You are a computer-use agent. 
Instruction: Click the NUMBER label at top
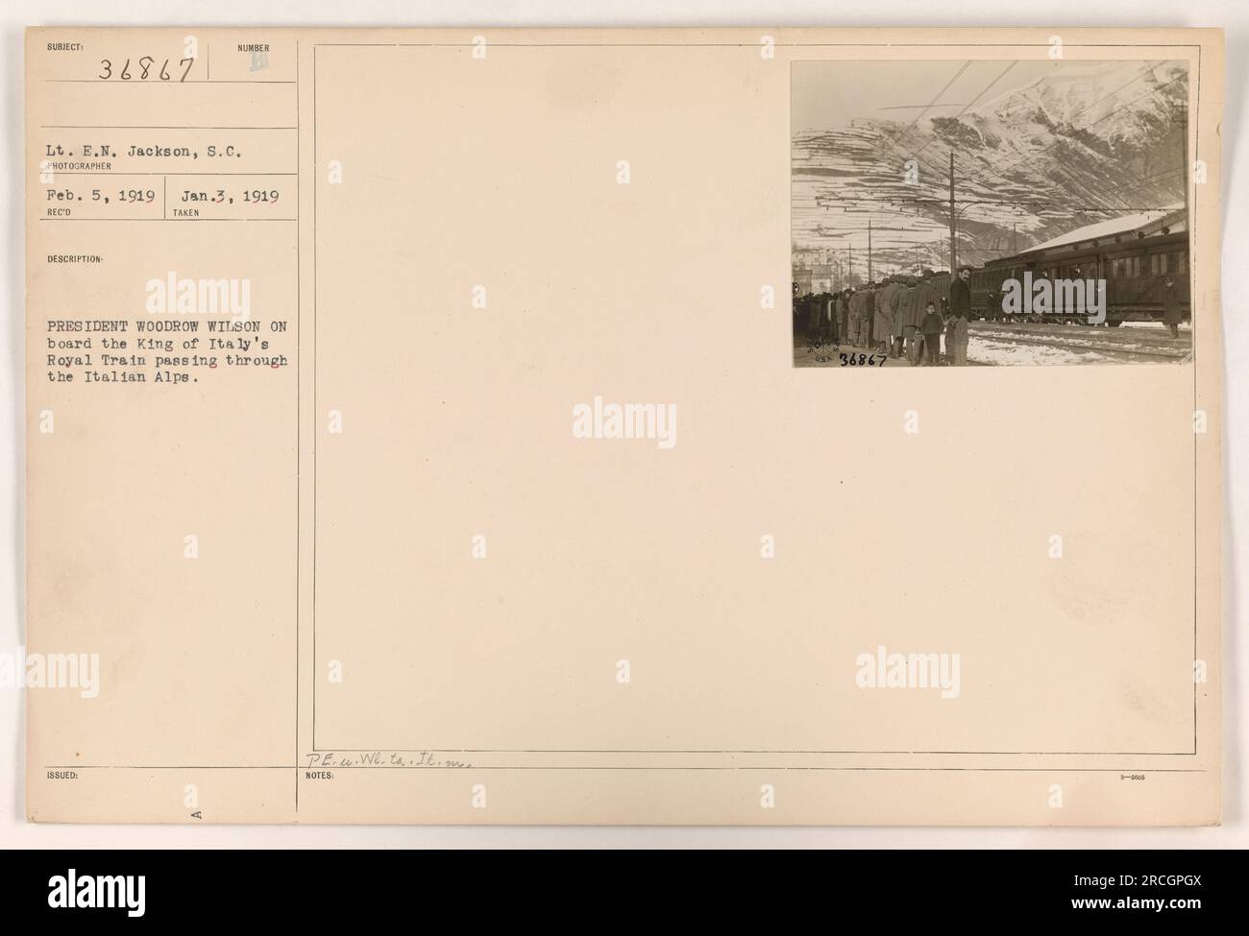(256, 47)
